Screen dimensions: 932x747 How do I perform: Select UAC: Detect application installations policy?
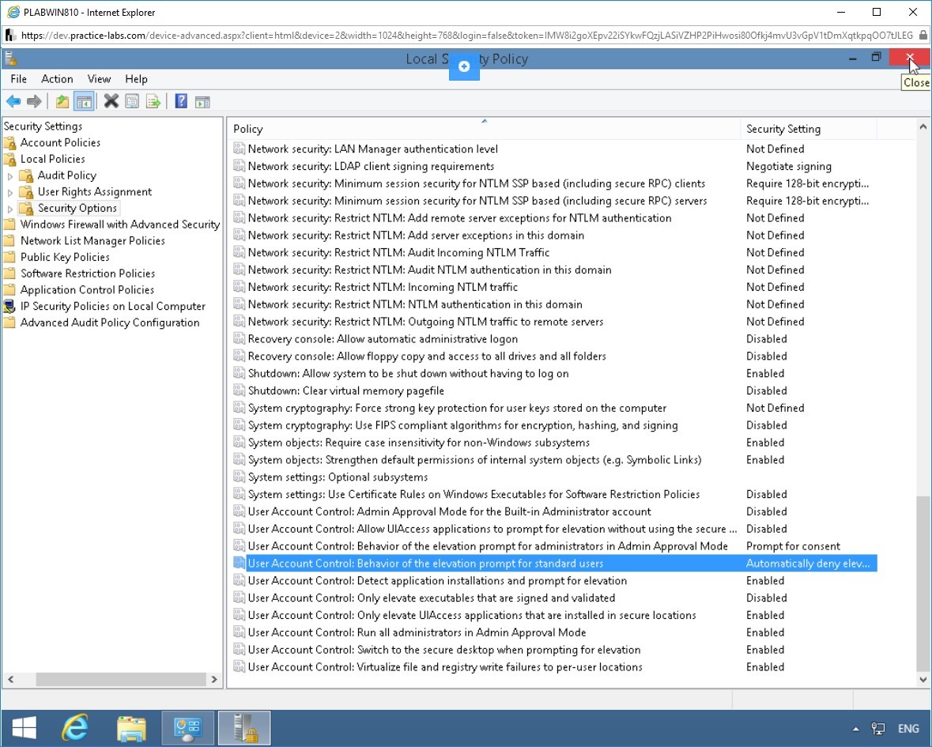tap(437, 580)
